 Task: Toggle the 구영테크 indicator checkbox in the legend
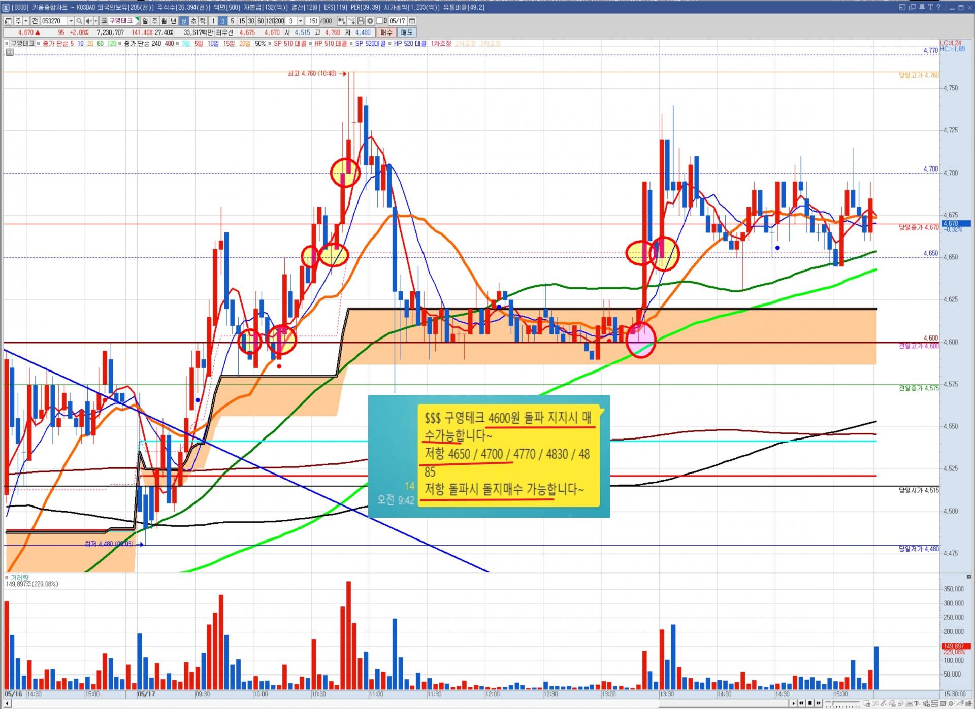(x=7, y=44)
